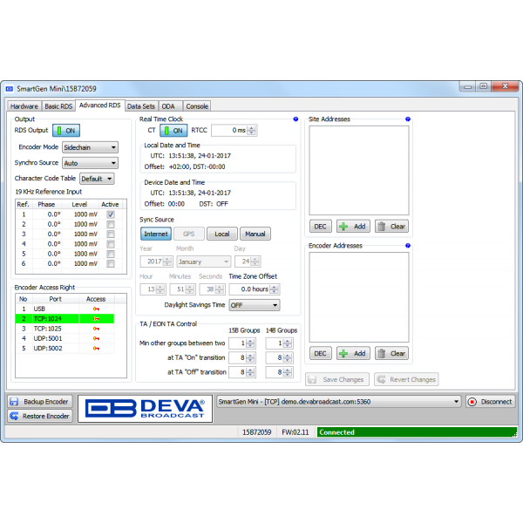Open the Daylight Savings Time dropdown
This screenshot has width=523, height=523.
pos(255,305)
